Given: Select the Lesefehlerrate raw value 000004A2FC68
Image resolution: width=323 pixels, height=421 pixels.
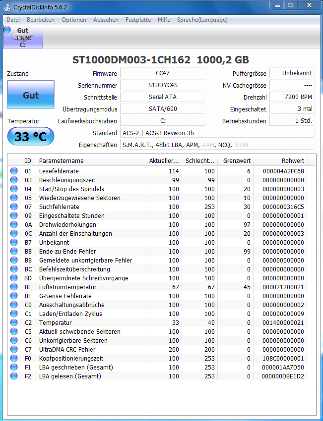Looking at the screenshot, I should coord(283,171).
